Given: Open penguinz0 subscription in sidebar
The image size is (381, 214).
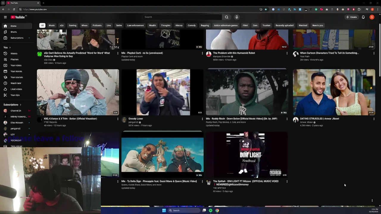Looking at the screenshot, I should 17,128.
